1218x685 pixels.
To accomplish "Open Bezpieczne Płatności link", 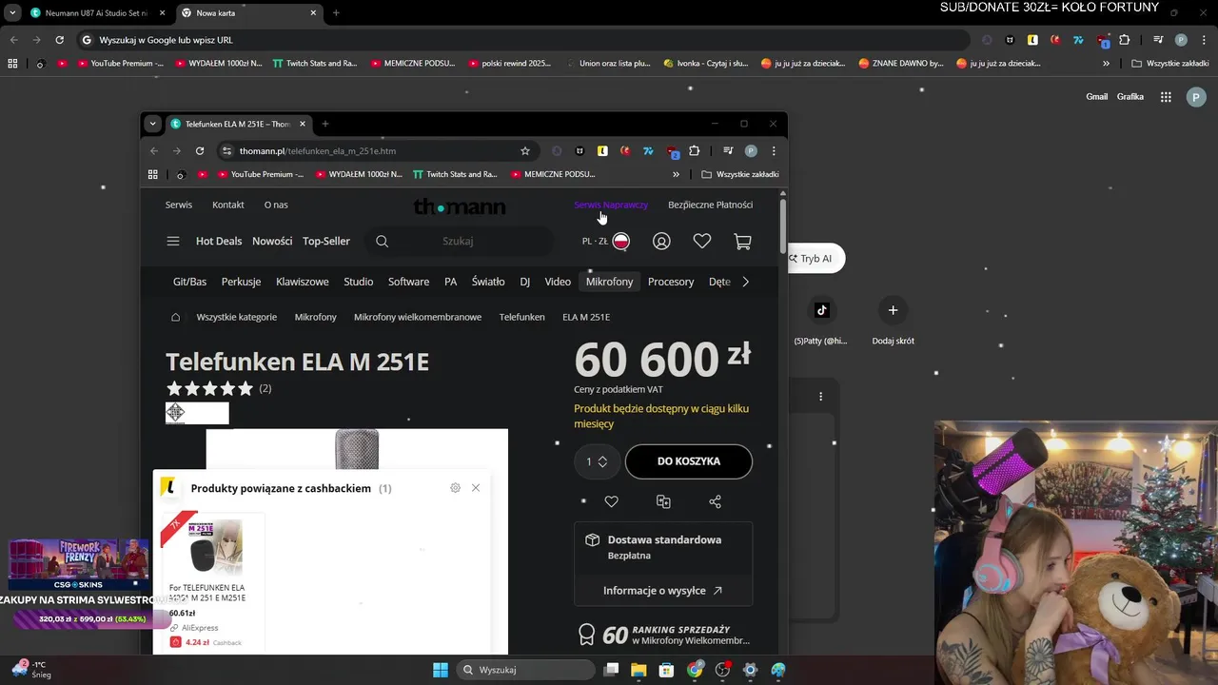I will [x=710, y=205].
